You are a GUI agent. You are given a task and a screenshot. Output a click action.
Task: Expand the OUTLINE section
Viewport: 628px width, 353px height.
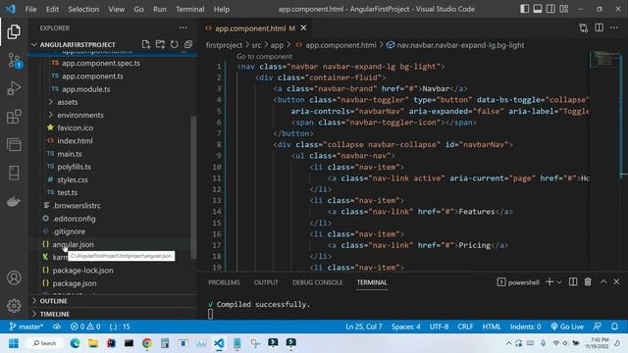pyautogui.click(x=53, y=301)
